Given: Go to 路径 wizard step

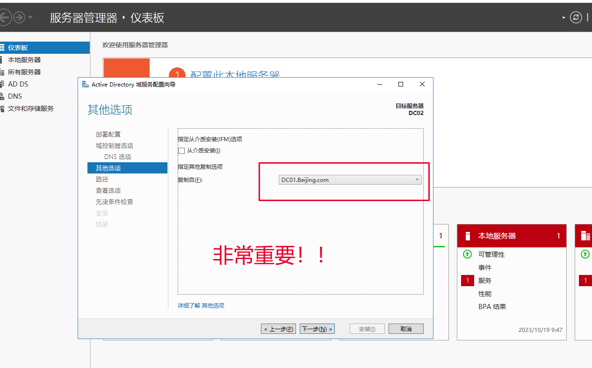Looking at the screenshot, I should tap(102, 180).
